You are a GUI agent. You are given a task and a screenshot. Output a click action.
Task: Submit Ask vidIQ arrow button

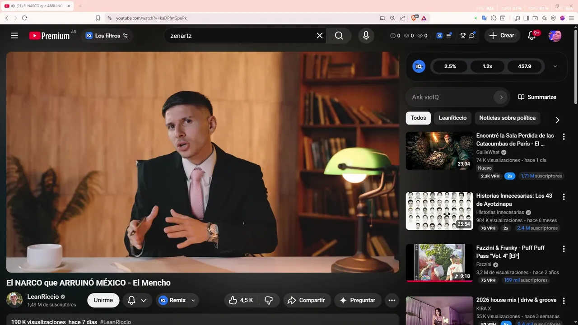coord(501,97)
